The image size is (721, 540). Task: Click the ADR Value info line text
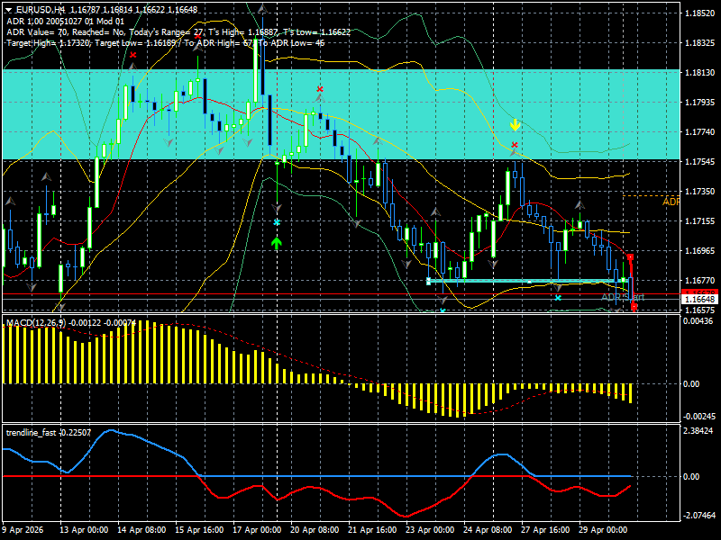tap(178, 32)
